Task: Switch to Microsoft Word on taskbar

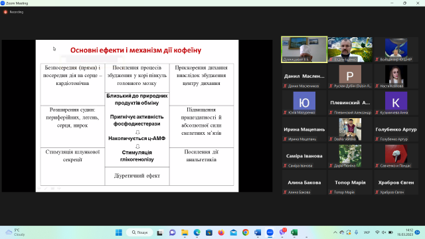Action: (x=258, y=232)
